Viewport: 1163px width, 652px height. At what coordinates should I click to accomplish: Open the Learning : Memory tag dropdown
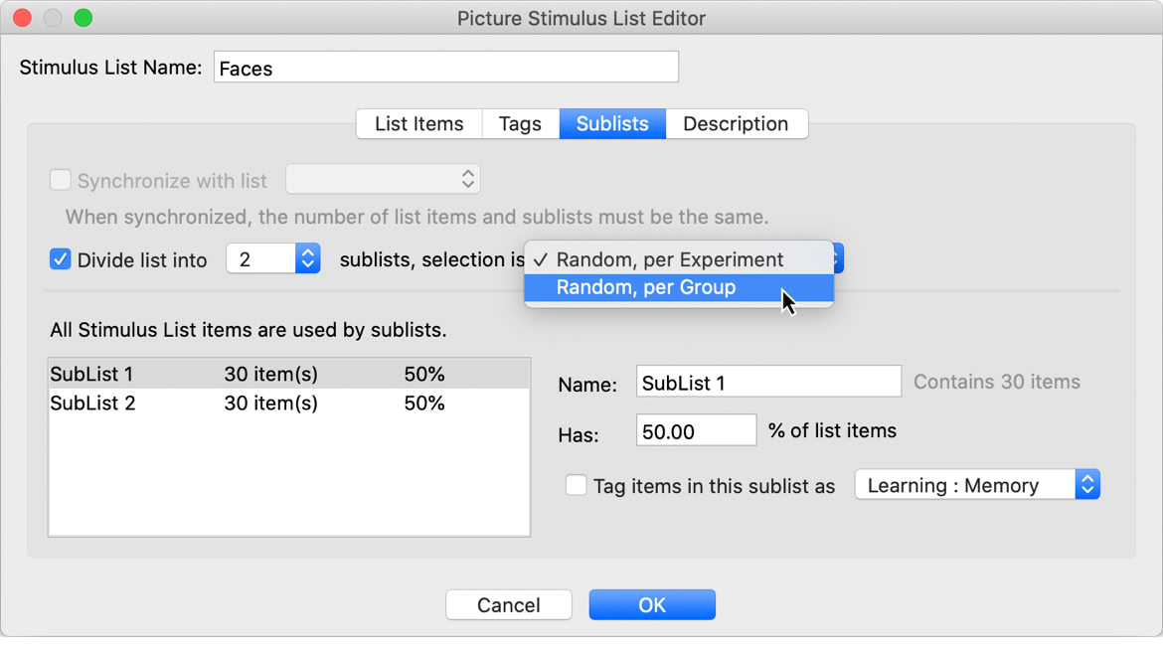tap(1087, 484)
